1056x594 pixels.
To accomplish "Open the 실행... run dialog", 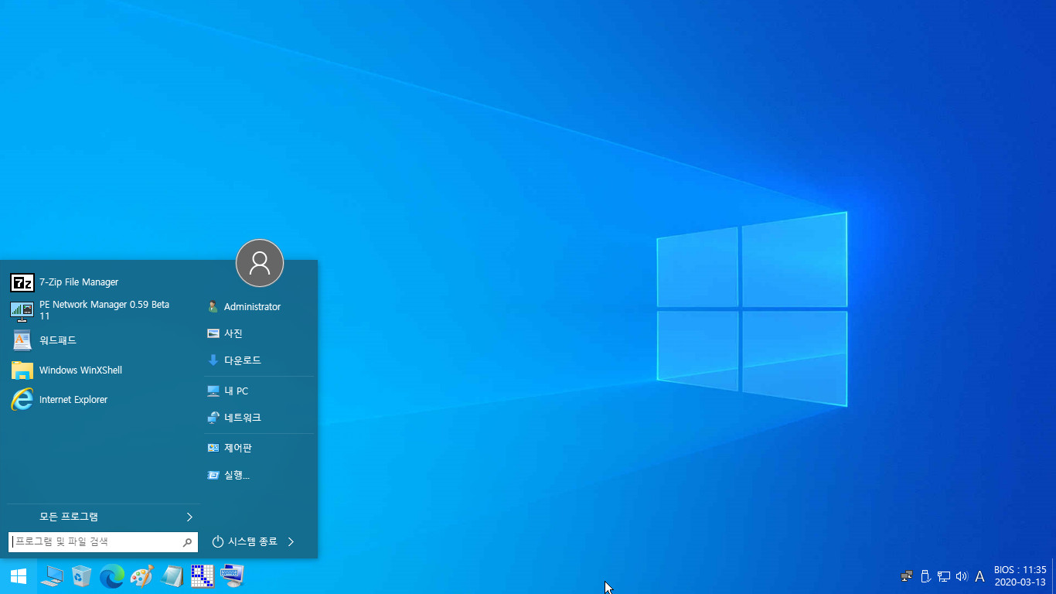I will coord(259,475).
